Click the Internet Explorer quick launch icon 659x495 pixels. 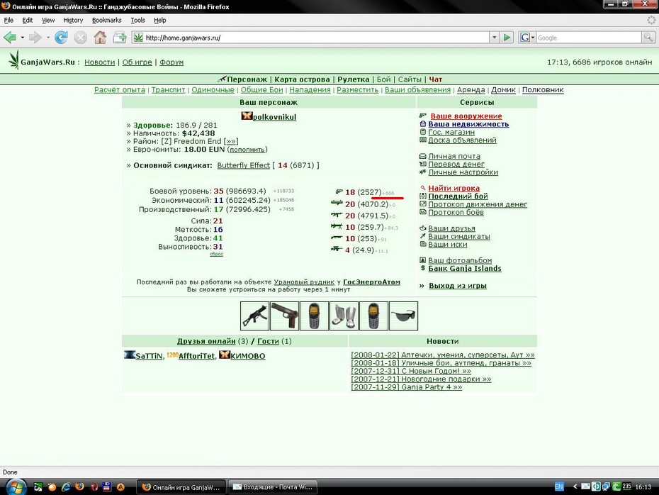coord(66,487)
